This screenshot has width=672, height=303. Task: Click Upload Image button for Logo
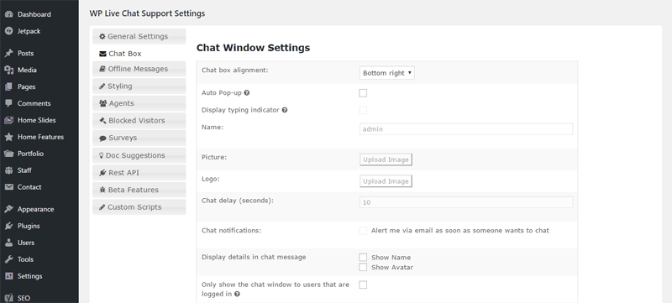pyautogui.click(x=386, y=181)
